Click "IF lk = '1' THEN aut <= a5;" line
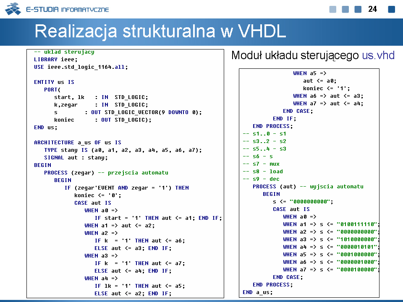The image size is (403, 302). pos(139,286)
